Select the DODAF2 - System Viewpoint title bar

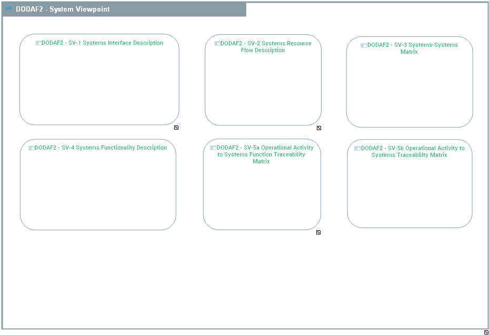[124, 9]
